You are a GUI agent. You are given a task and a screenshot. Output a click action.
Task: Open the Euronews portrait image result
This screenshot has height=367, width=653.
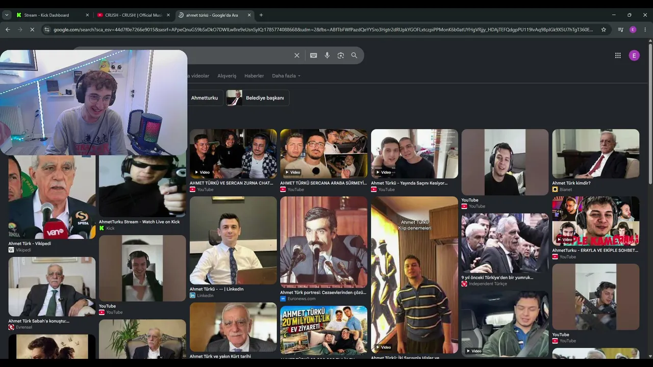323,242
